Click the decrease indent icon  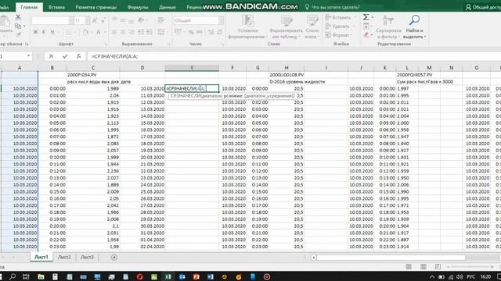[x=141, y=32]
